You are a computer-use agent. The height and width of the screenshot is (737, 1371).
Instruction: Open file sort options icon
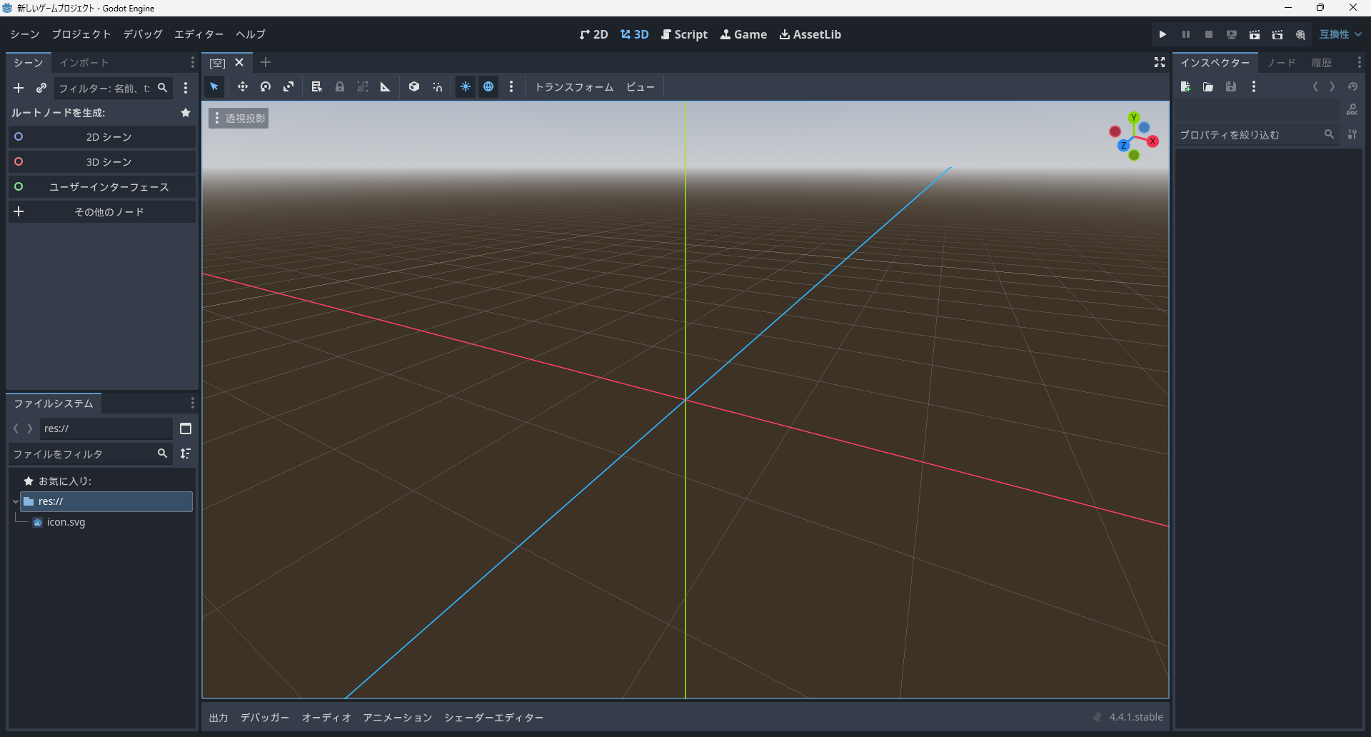point(186,453)
